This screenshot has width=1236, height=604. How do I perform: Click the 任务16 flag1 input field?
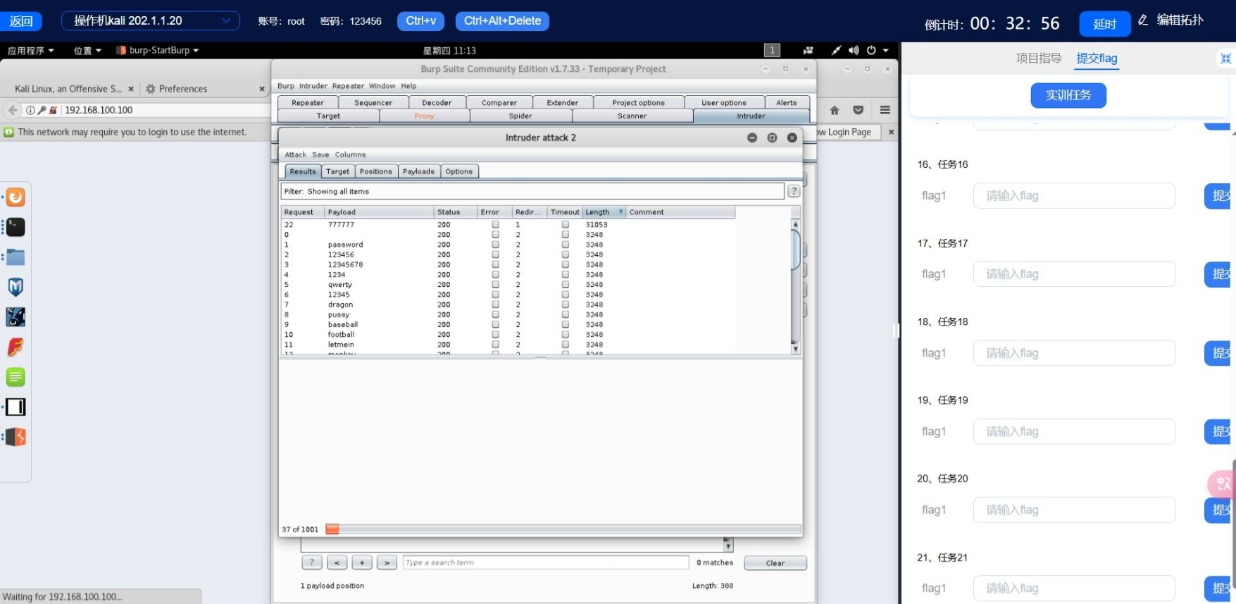coord(1074,195)
